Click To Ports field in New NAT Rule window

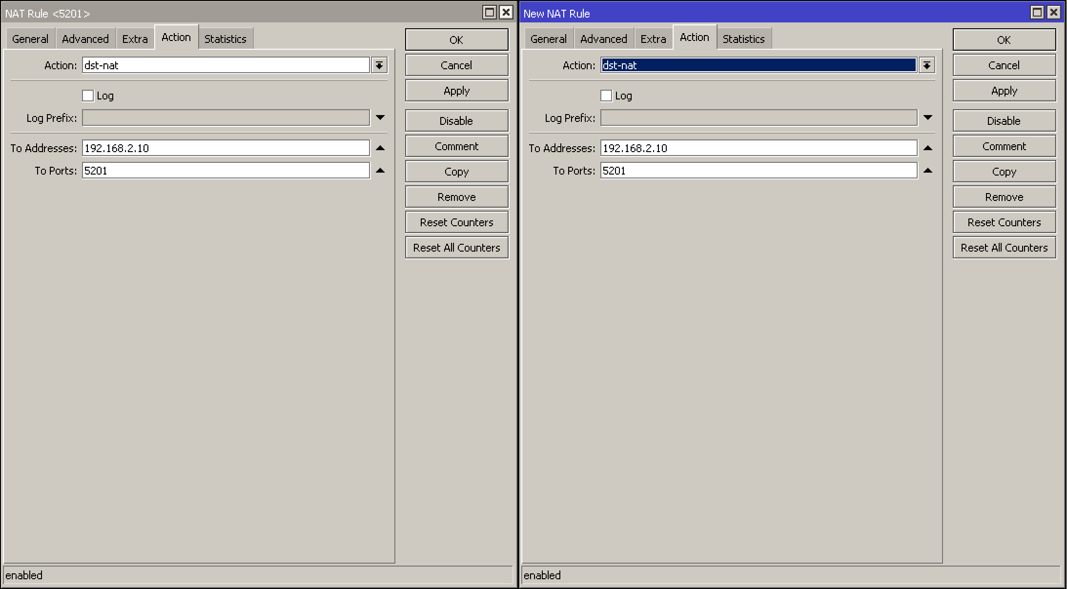pos(759,171)
